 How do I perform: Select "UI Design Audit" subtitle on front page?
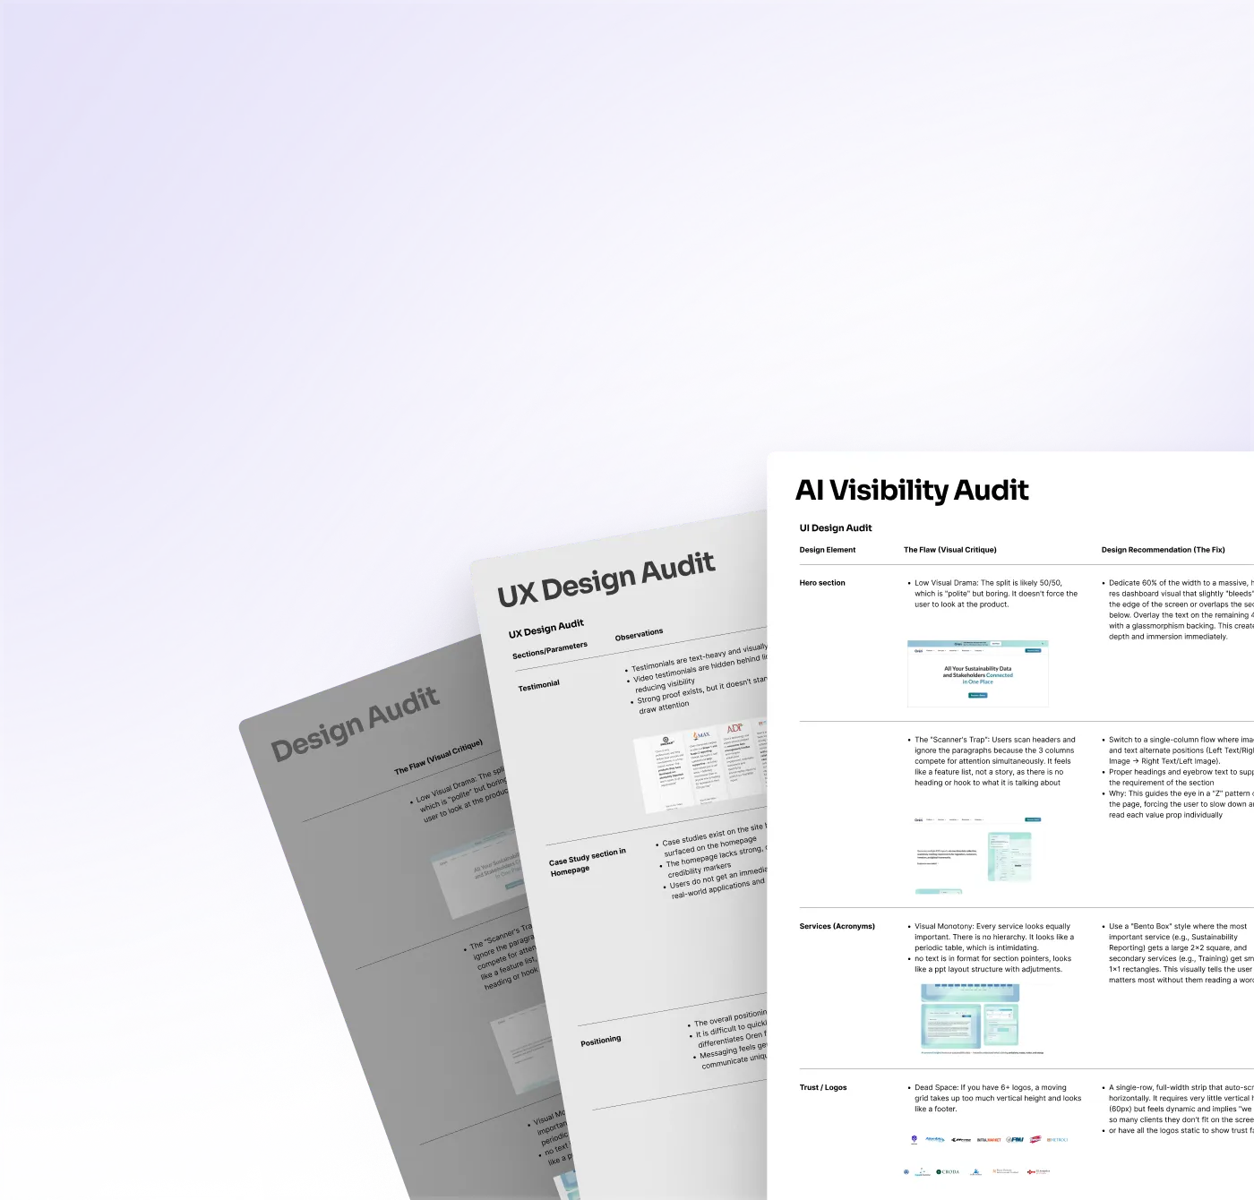836,528
